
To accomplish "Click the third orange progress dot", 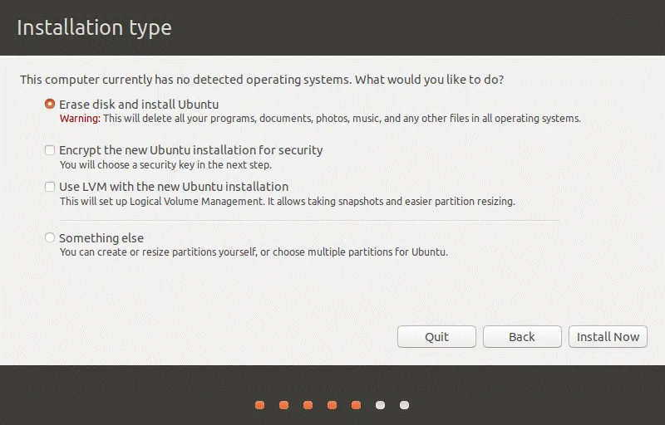I will pyautogui.click(x=308, y=405).
